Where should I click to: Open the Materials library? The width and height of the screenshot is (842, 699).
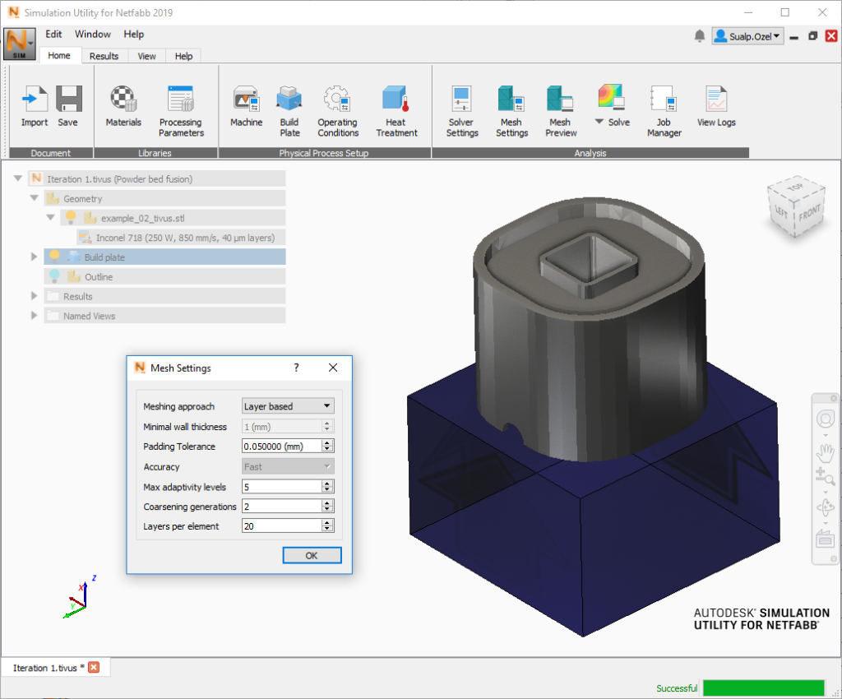pyautogui.click(x=123, y=106)
